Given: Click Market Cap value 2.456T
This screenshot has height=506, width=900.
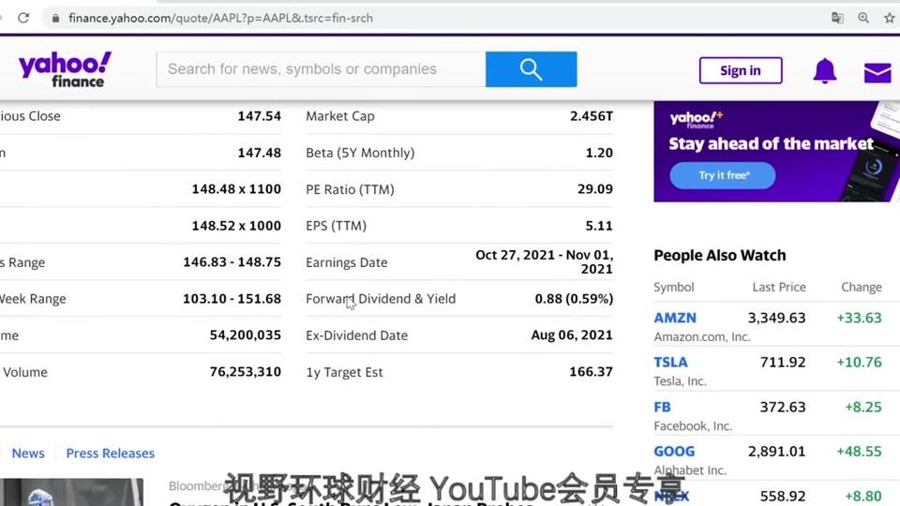Looking at the screenshot, I should coord(592,116).
